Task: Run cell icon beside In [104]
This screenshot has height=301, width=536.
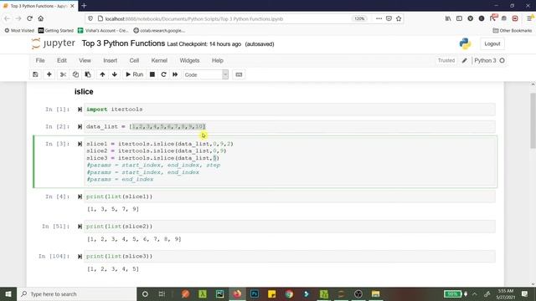Action: click(80, 257)
